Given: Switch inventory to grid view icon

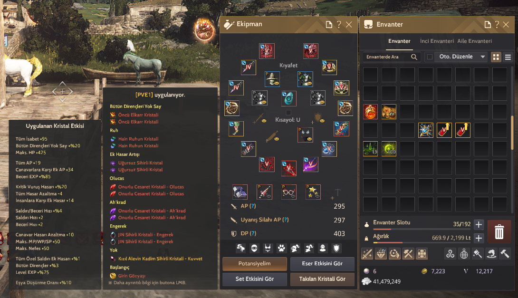Looking at the screenshot, I should point(496,57).
